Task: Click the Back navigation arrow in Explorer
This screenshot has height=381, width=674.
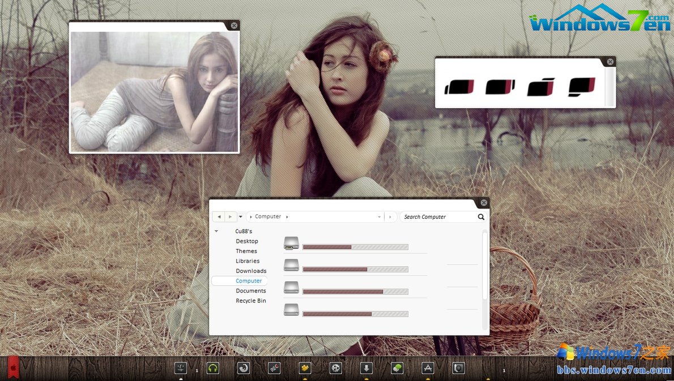Action: (219, 217)
